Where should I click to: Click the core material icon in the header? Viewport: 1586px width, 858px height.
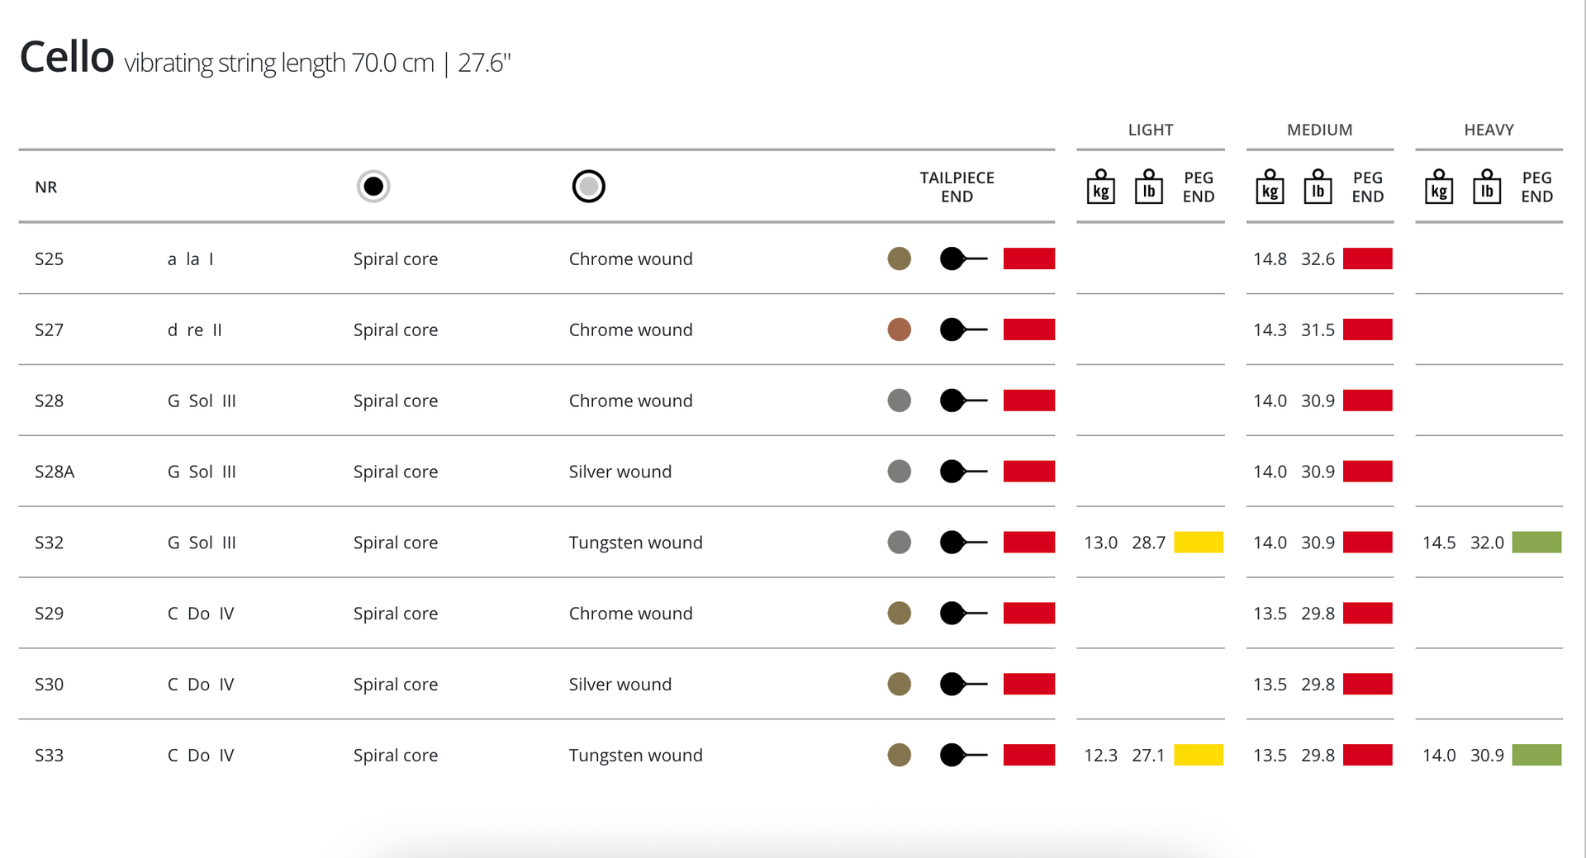(x=373, y=187)
